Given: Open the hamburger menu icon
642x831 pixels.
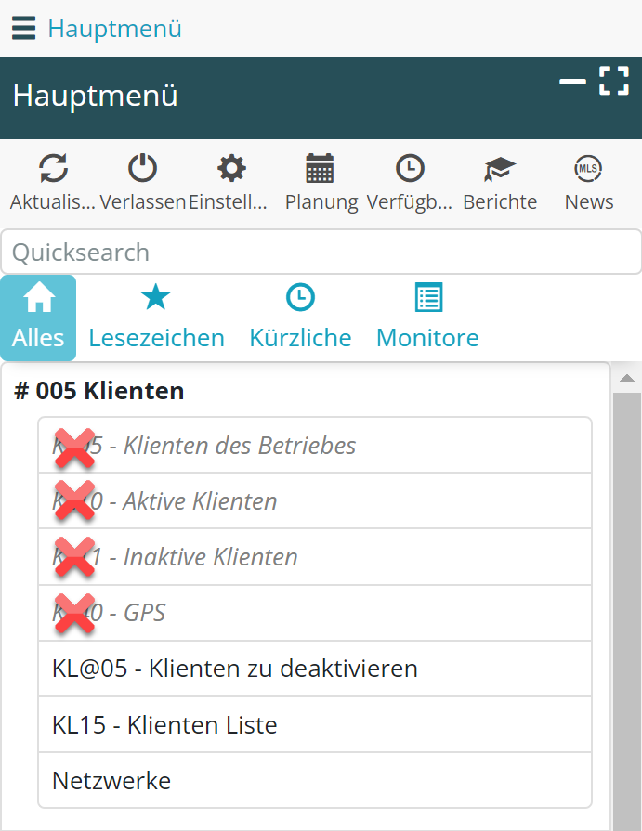Looking at the screenshot, I should pos(24,29).
